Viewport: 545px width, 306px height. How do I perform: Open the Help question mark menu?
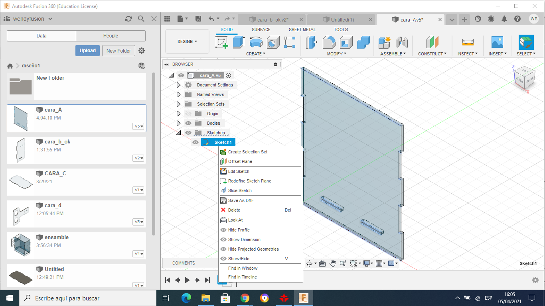[517, 19]
